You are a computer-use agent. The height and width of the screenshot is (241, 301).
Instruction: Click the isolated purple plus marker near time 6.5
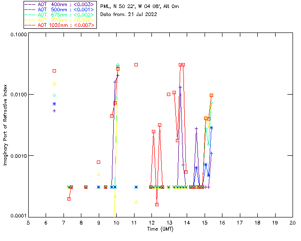(x=55, y=111)
